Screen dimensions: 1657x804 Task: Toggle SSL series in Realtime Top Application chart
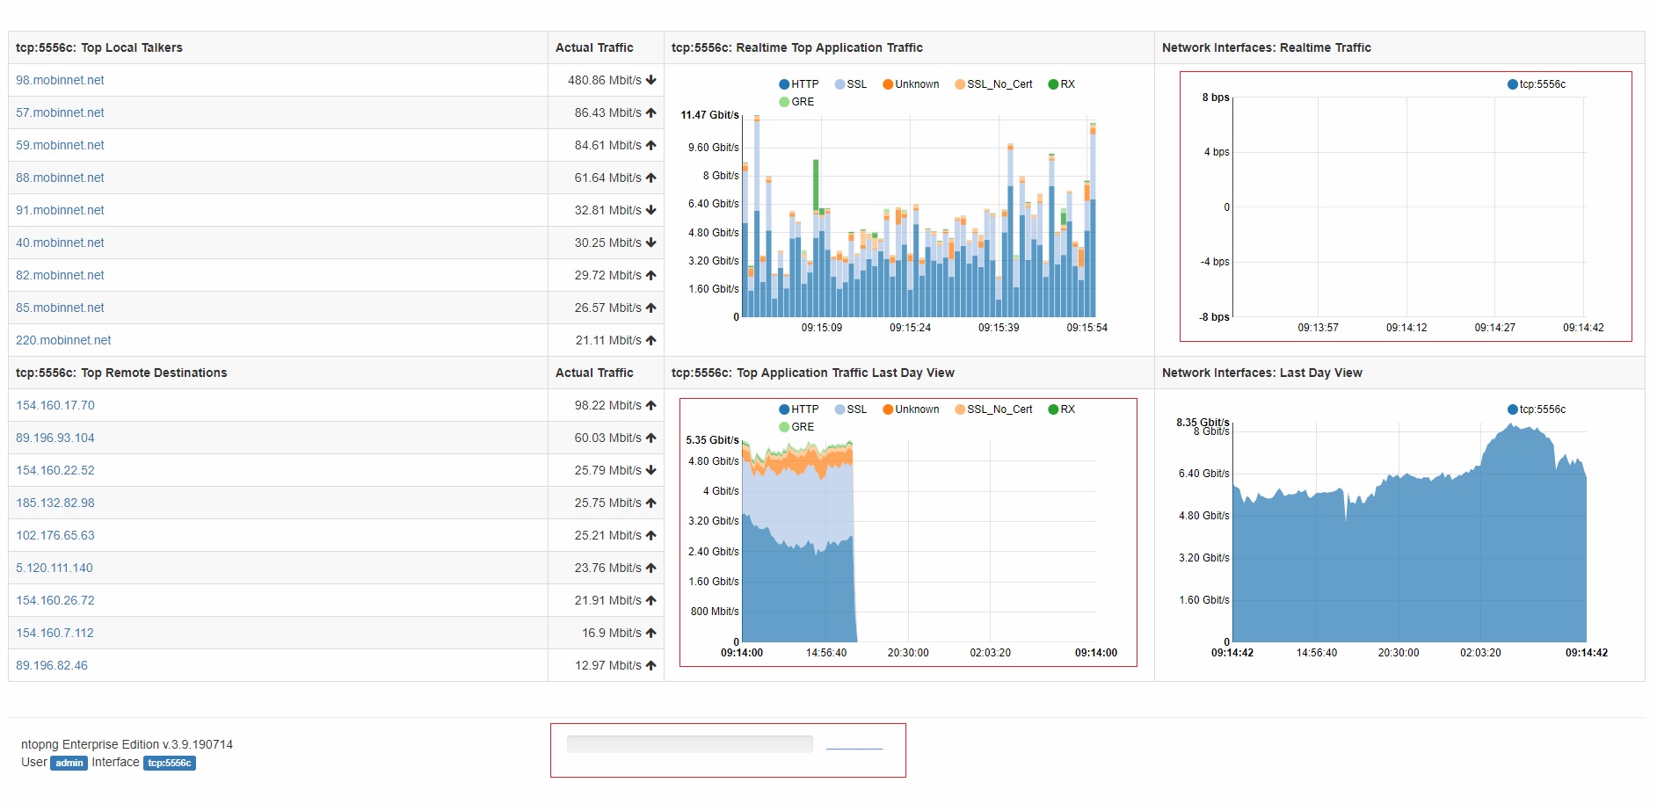tap(851, 84)
